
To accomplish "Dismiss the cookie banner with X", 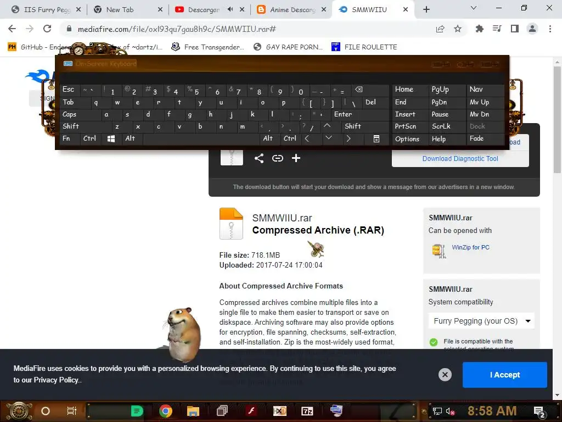I will (x=445, y=375).
